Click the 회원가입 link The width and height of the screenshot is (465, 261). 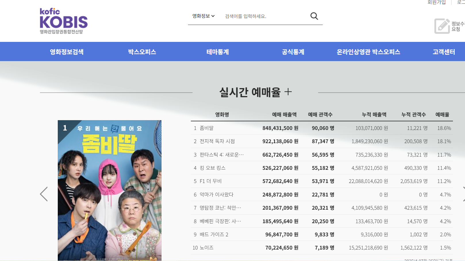pos(437,2)
